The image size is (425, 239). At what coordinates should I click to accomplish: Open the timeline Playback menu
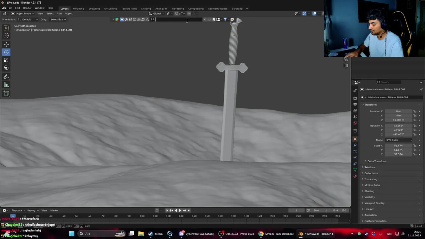[x=18, y=210]
